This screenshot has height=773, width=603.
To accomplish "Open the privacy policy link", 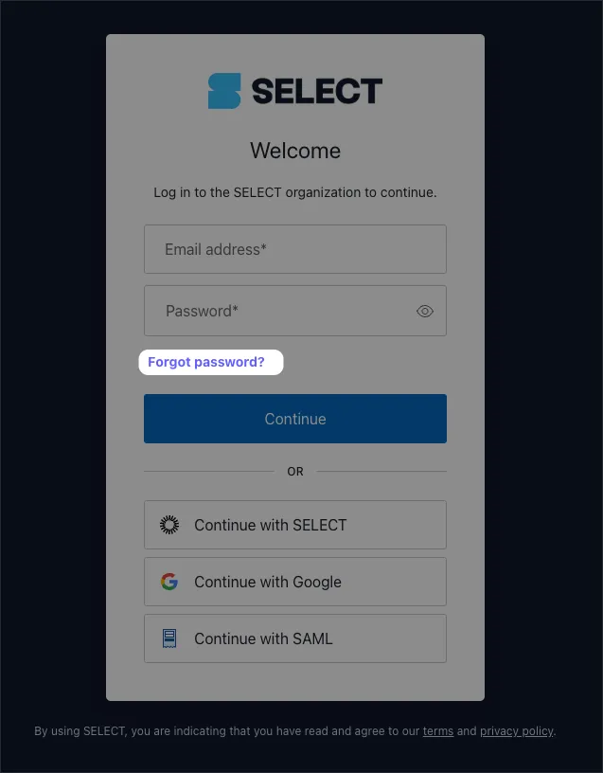I will pyautogui.click(x=516, y=731).
